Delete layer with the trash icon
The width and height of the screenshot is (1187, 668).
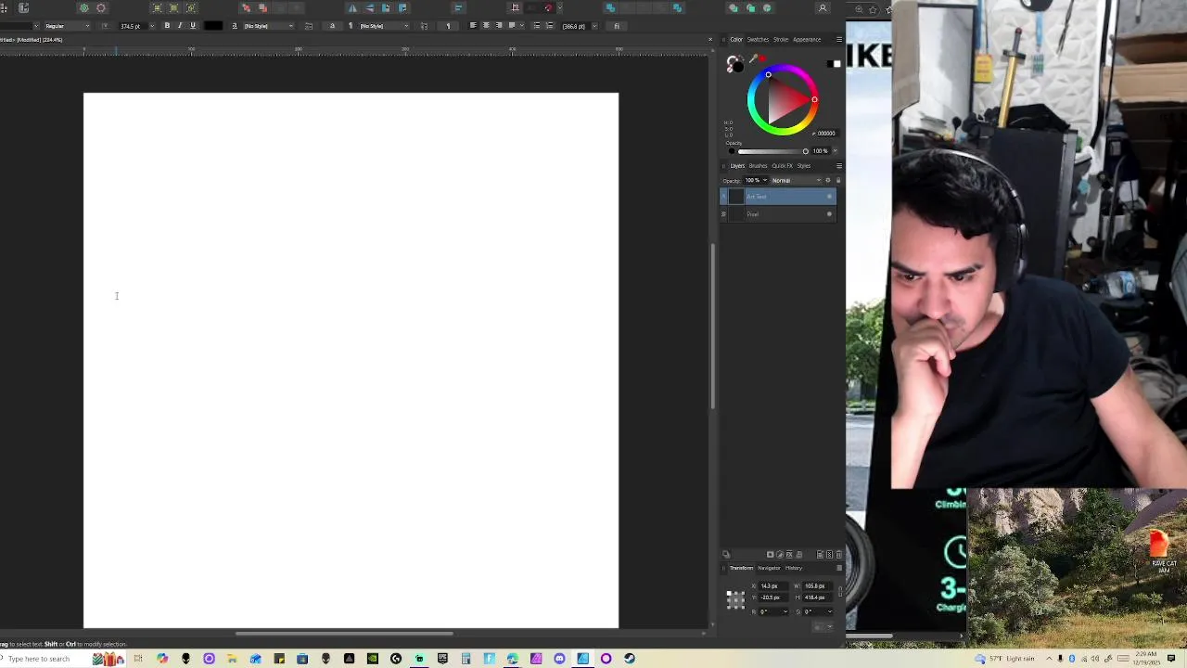click(839, 555)
